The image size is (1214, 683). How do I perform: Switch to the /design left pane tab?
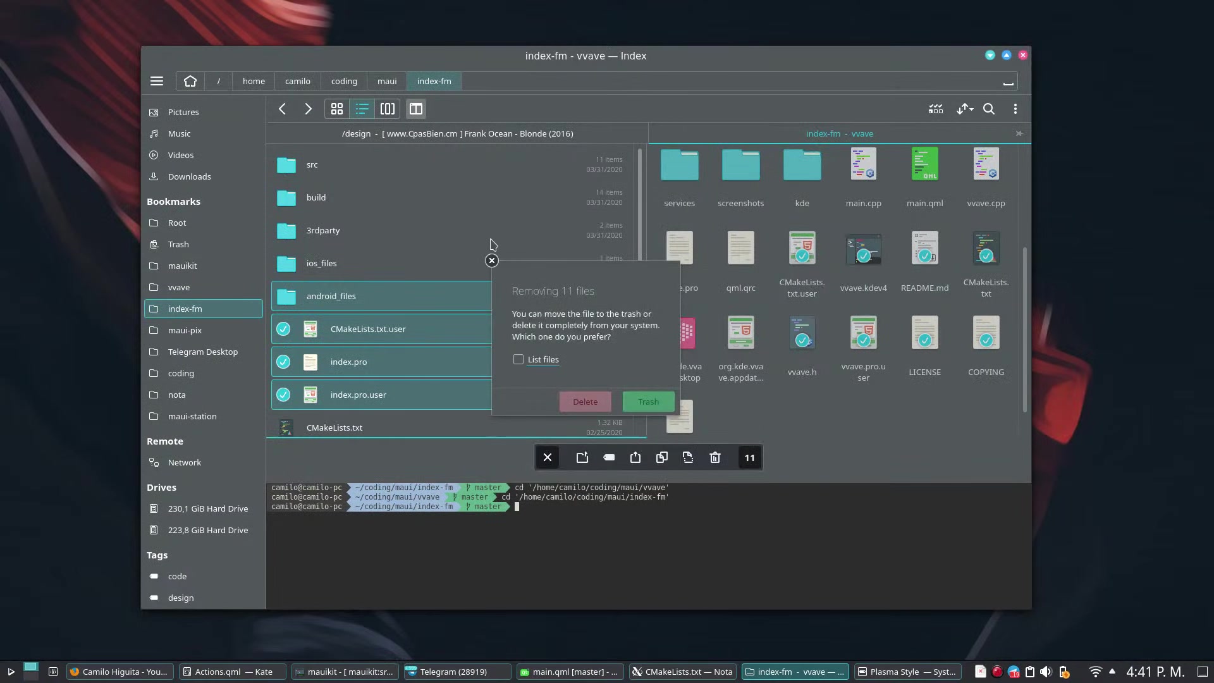click(457, 133)
